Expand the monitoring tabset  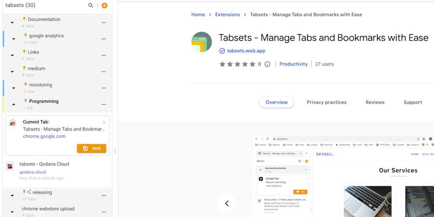pos(14,88)
